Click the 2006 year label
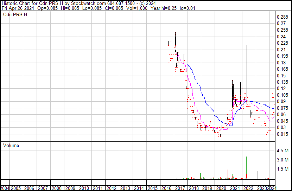This screenshot has height=191, width=292. tap(30, 188)
